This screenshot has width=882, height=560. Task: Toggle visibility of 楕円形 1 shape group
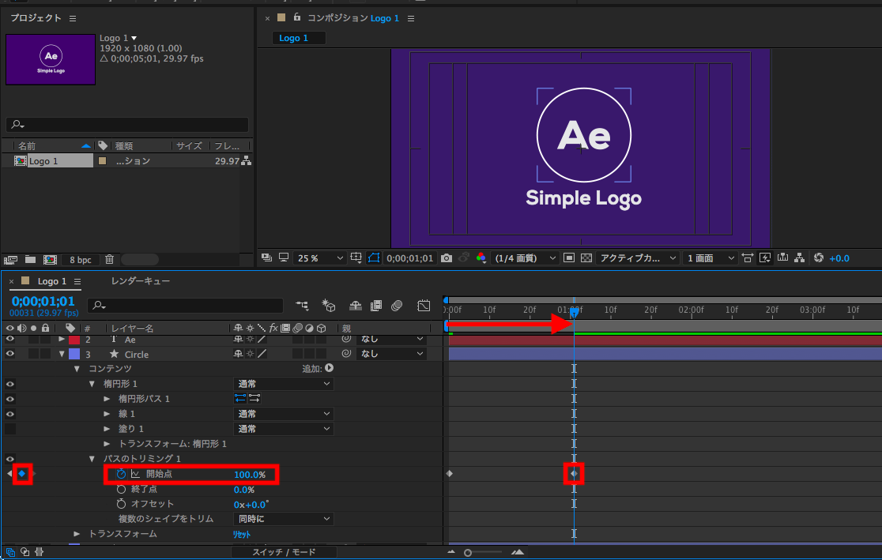click(x=10, y=384)
